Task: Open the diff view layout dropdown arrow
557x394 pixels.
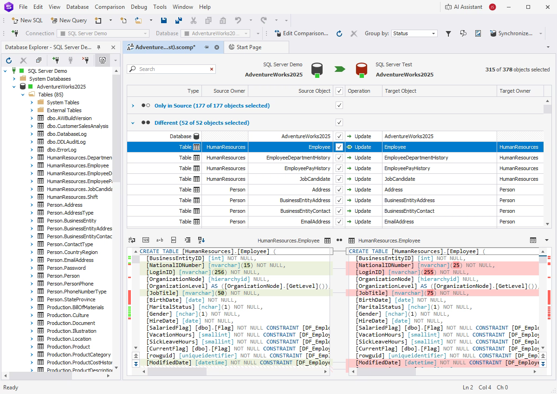Action: pyautogui.click(x=547, y=240)
